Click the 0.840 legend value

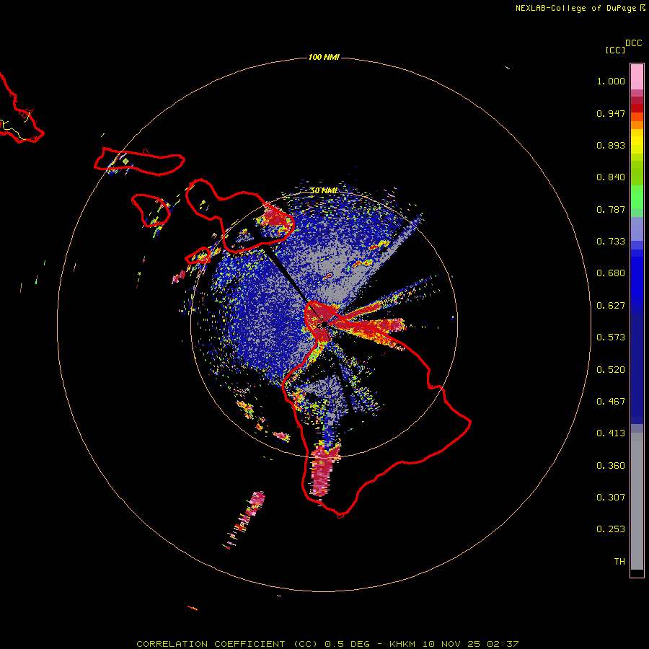point(611,177)
